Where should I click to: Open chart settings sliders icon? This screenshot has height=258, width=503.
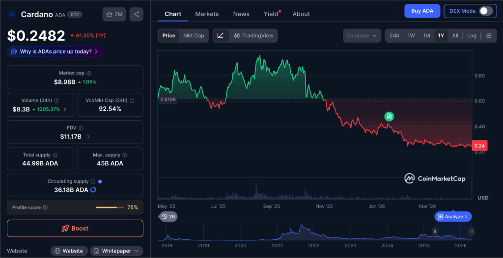point(488,35)
